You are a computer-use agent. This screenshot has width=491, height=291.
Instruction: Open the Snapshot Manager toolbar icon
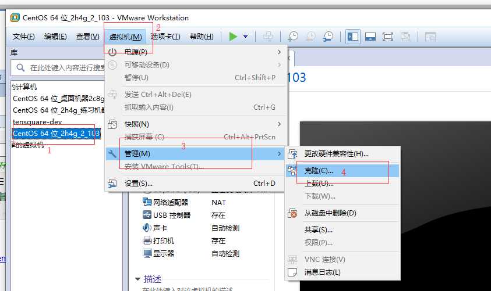(328, 37)
